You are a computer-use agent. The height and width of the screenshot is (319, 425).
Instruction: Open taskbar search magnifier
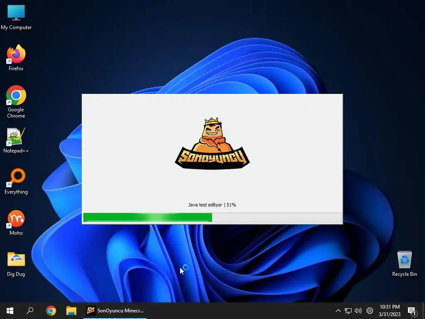tap(30, 311)
